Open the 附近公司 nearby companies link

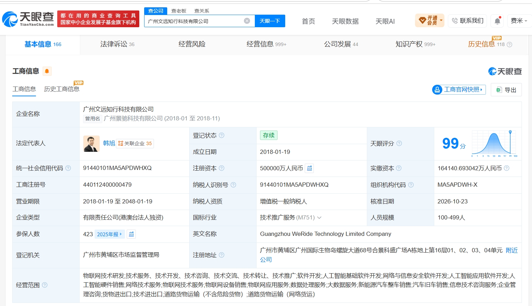[x=512, y=251]
